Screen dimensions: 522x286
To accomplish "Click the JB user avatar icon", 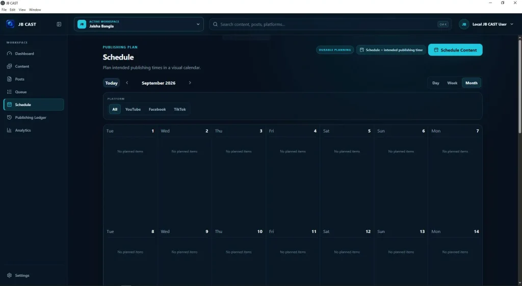I will tap(464, 24).
